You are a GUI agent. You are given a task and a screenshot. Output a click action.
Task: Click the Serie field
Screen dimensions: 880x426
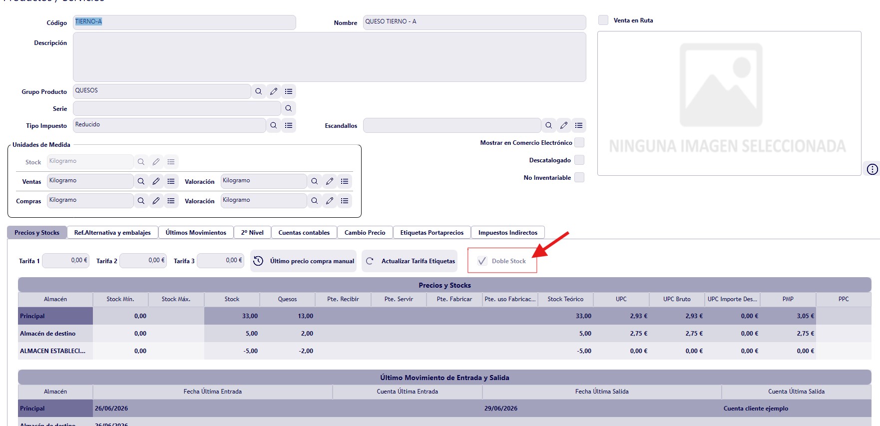tap(177, 108)
